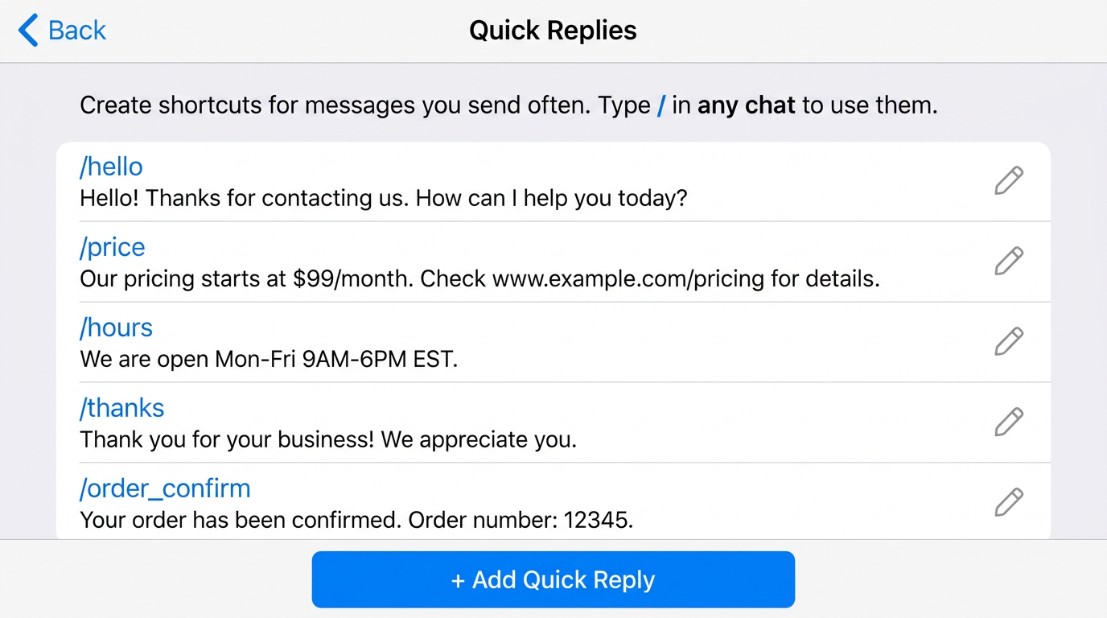Select the /order_confirm shortcut
This screenshot has width=1107, height=618.
click(x=164, y=488)
